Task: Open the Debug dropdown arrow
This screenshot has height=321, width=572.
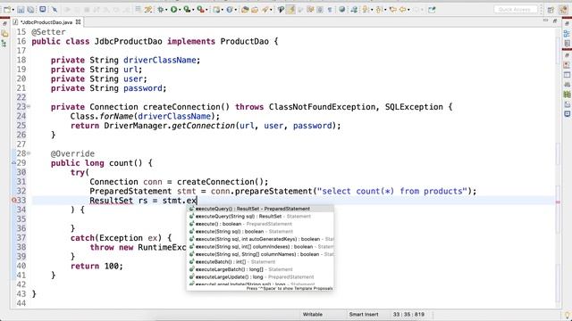Action: click(x=166, y=10)
